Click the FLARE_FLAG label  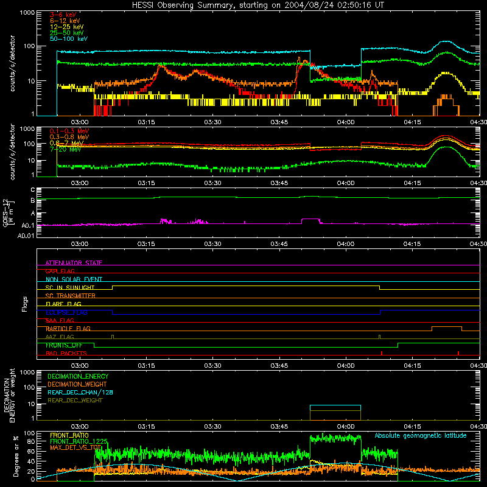coord(63,304)
